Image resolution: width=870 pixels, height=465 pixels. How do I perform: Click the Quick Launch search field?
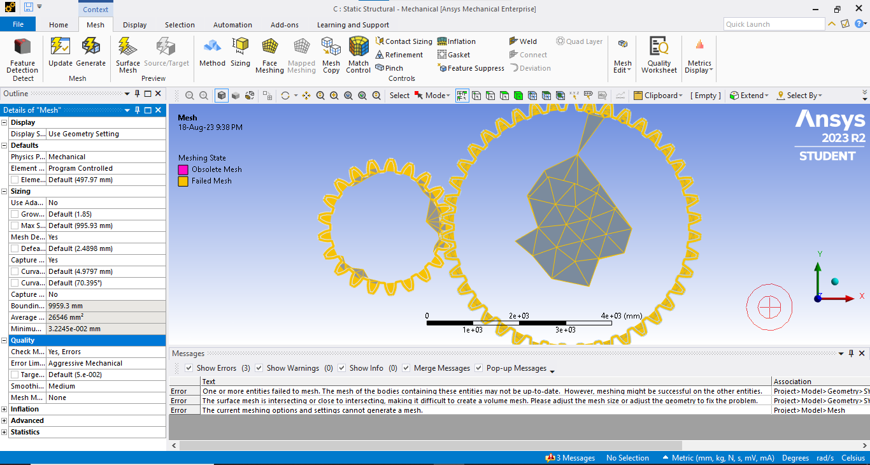tap(774, 24)
